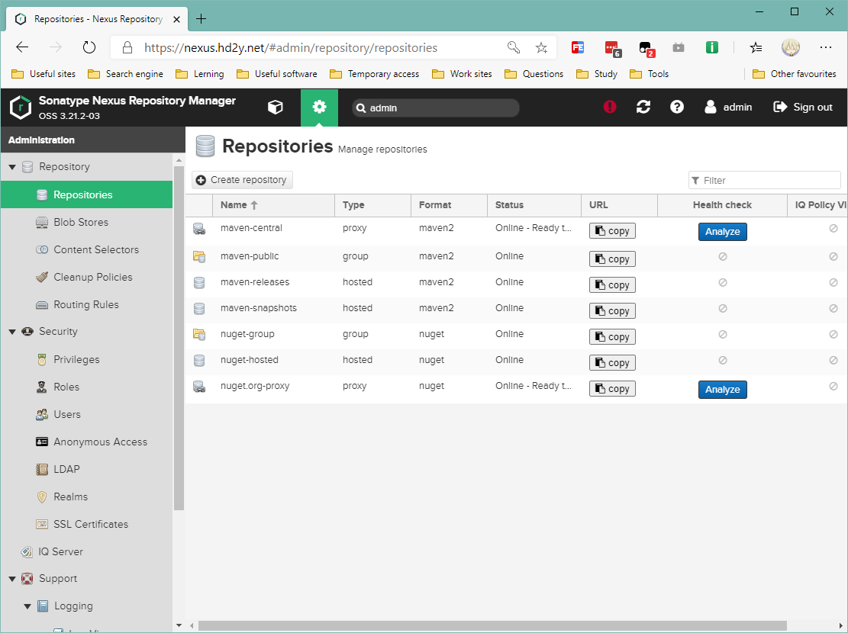Open SSL Certificates in sidebar
Viewport: 848px width, 633px height.
click(x=86, y=525)
